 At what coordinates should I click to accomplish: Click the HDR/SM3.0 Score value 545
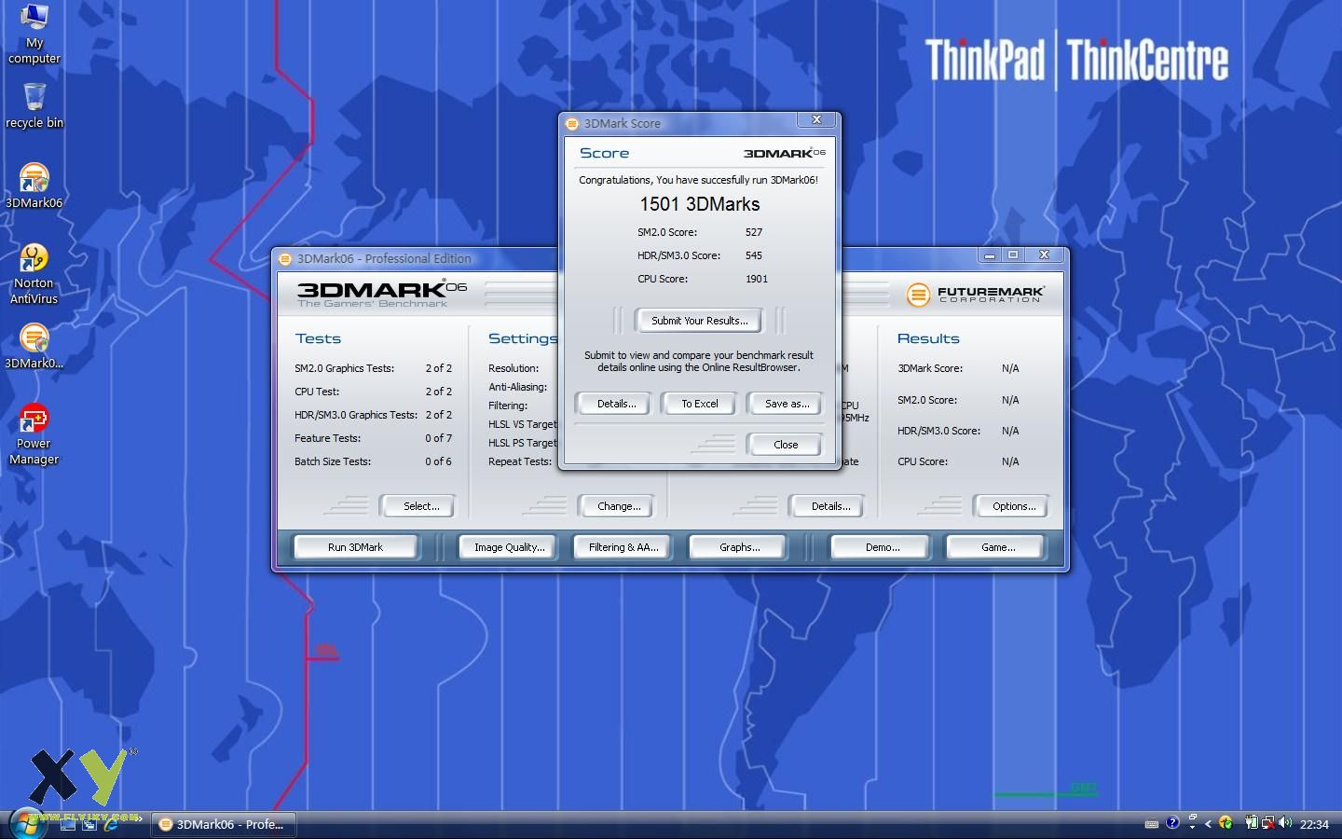coord(754,255)
